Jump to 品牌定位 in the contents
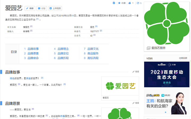This screenshot has height=119, width=191. pos(63,53)
